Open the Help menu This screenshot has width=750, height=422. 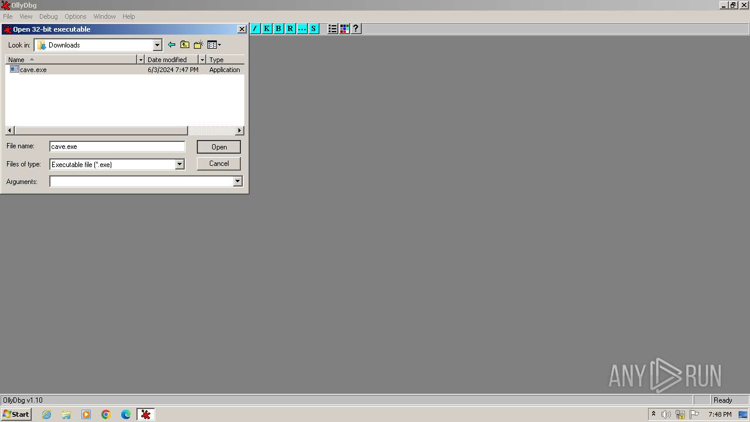coord(129,16)
